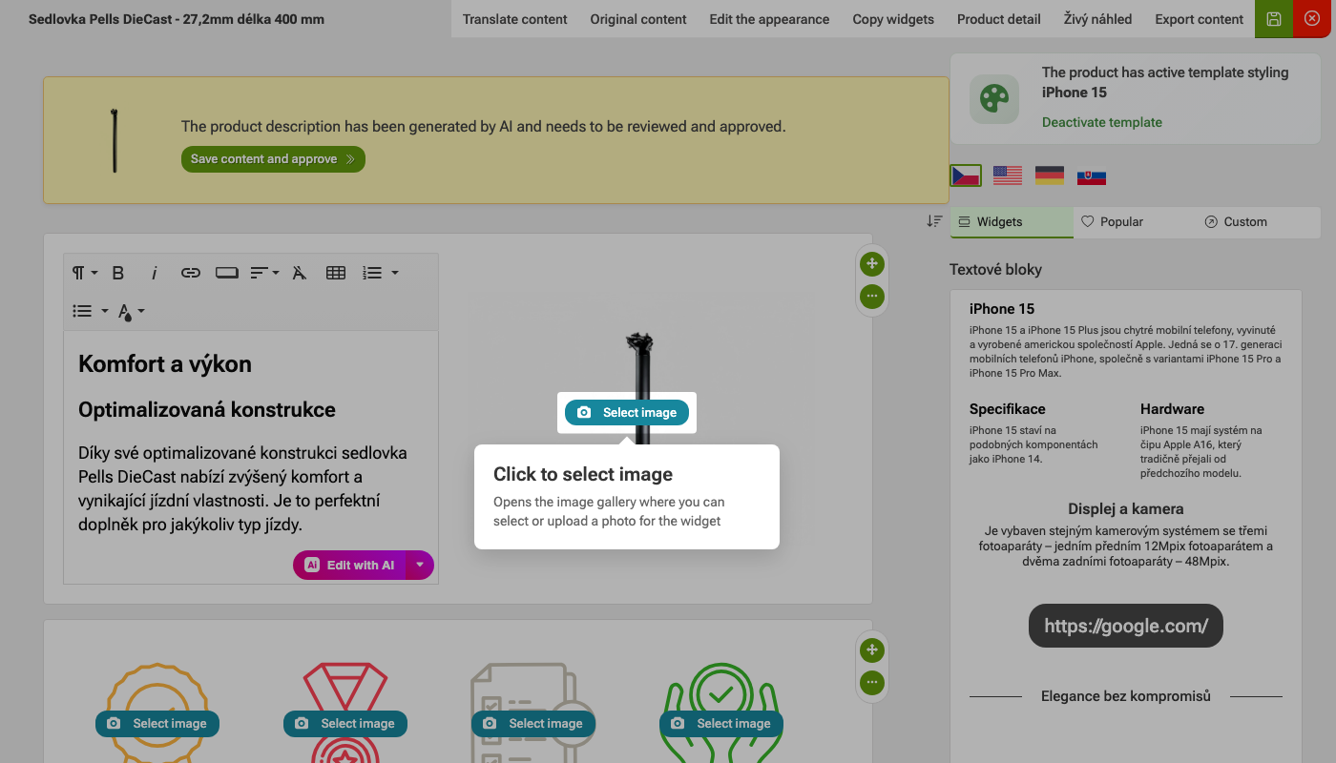Select the German flag language
This screenshot has height=763, width=1336.
click(1050, 175)
